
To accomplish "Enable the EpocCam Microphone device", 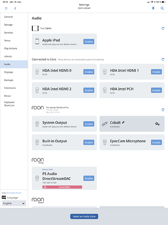I will [156, 142].
